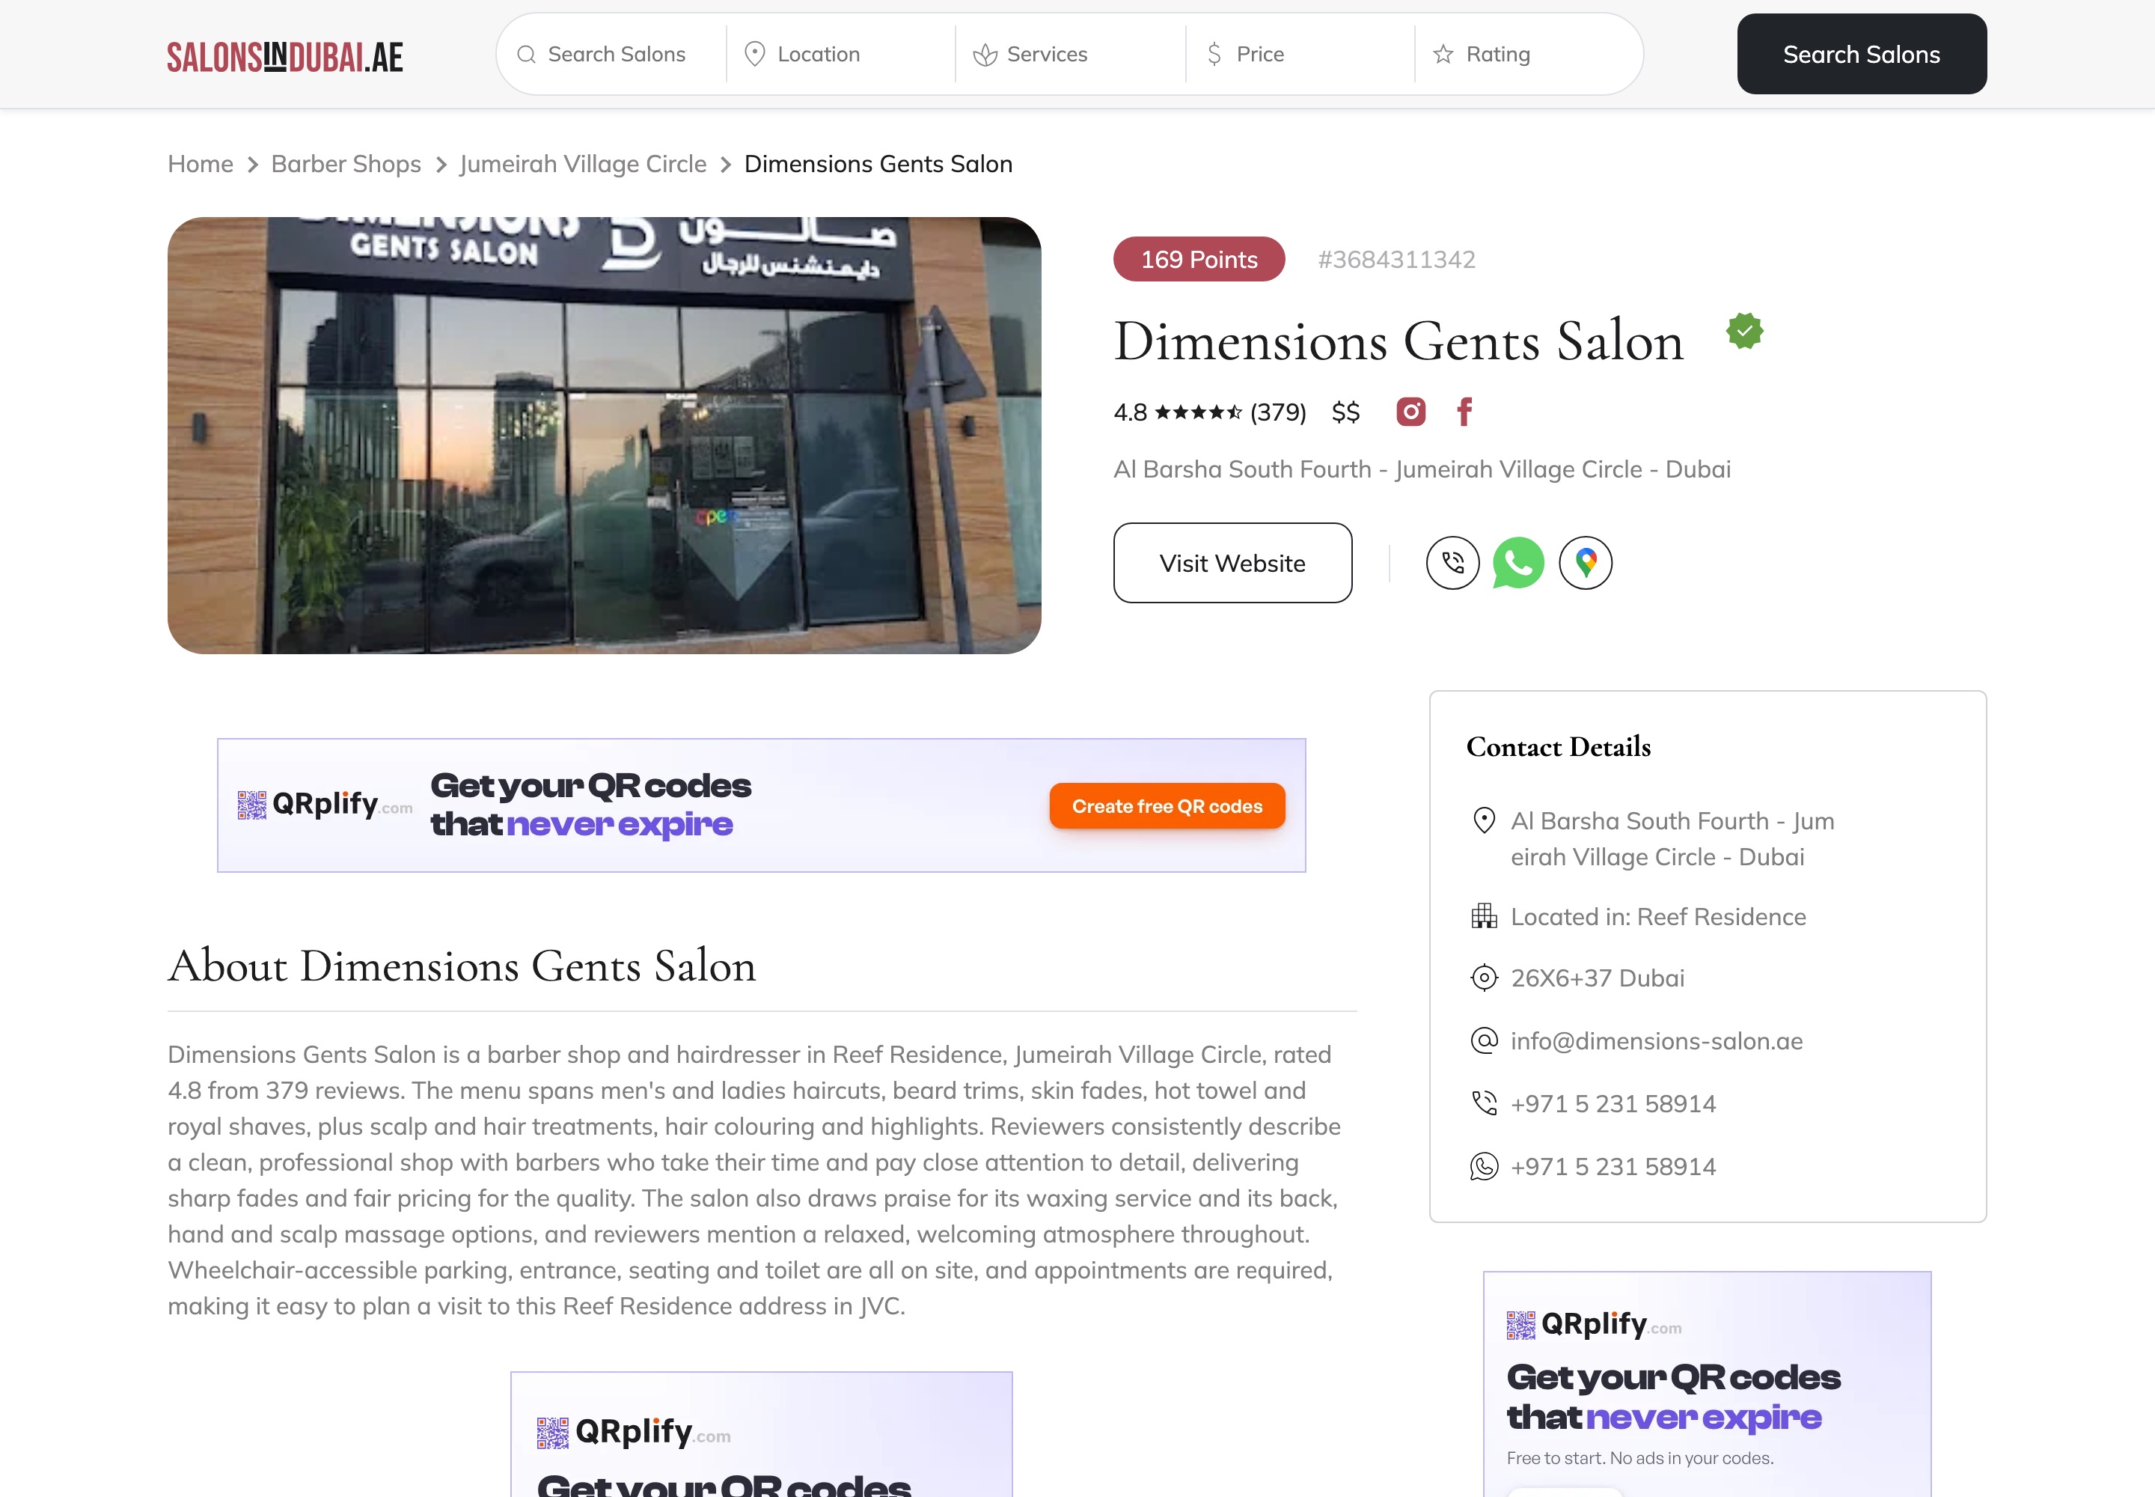Click the star Rating icon

(1443, 55)
